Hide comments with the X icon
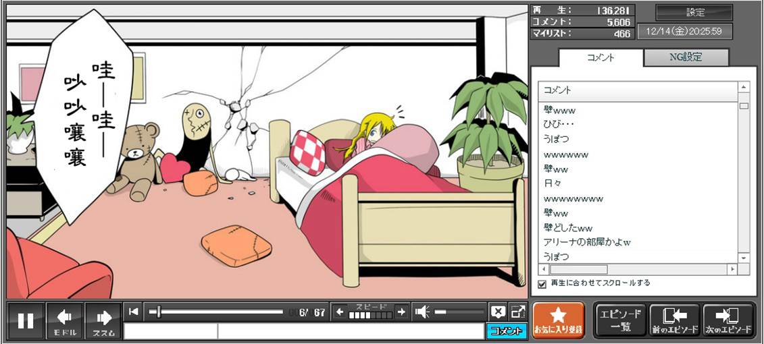The height and width of the screenshot is (344, 764). point(498,312)
